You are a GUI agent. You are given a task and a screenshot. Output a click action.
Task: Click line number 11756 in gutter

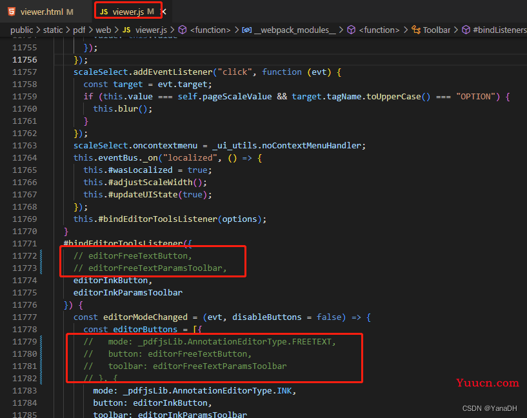tap(25, 60)
